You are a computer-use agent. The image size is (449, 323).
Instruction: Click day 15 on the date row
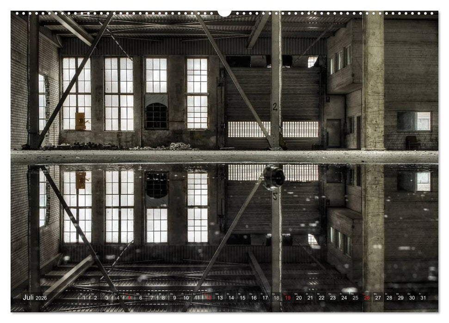pos(242,298)
